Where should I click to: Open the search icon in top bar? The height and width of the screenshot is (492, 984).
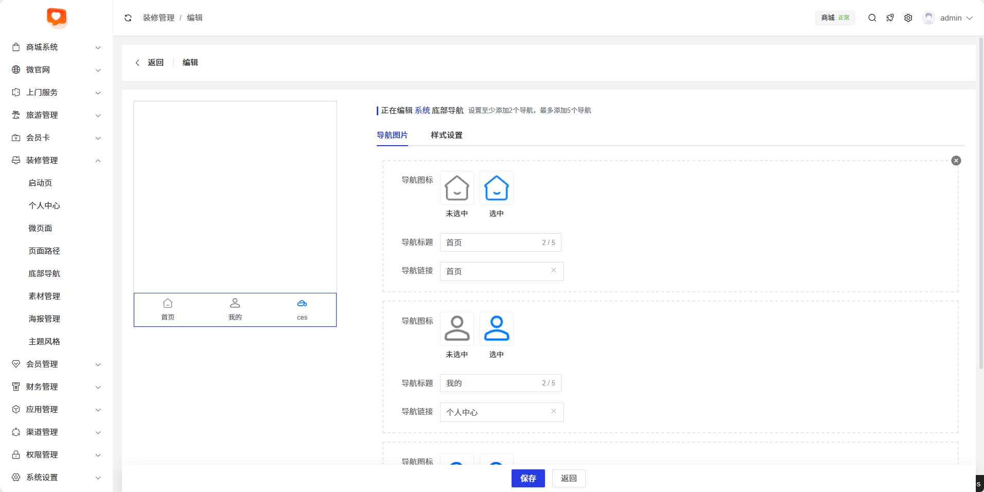(x=872, y=18)
